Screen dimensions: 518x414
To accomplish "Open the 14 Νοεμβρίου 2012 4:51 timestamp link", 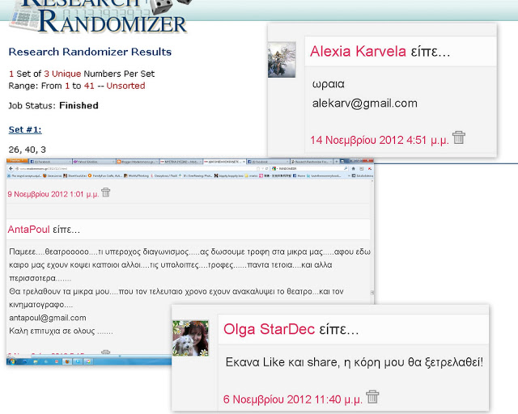I will point(379,139).
